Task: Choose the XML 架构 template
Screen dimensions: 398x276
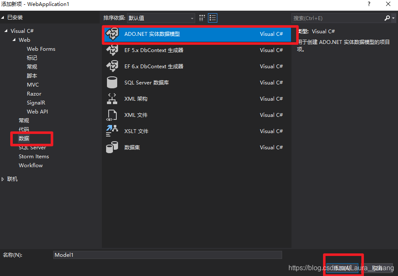Action: pos(197,99)
